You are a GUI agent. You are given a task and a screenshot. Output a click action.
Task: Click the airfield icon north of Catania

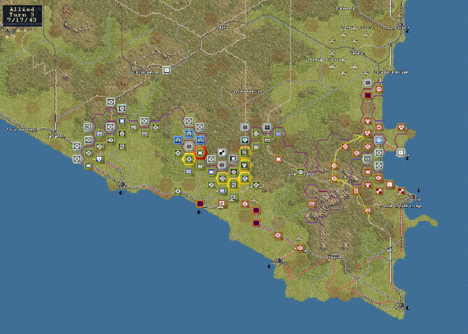point(399,15)
